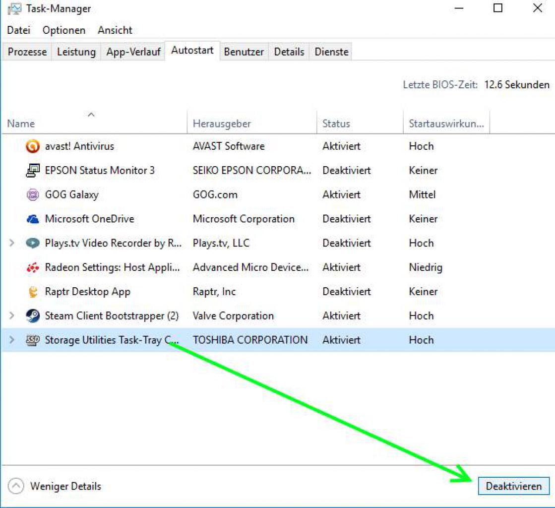This screenshot has width=555, height=508.
Task: Click Deaktiviert status of Raptr Desktop App
Action: click(347, 292)
